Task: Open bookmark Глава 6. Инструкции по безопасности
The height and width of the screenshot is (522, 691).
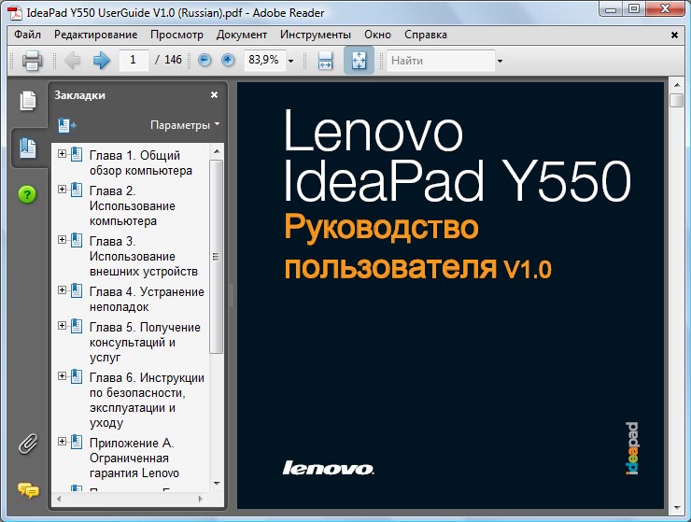Action: 147,400
